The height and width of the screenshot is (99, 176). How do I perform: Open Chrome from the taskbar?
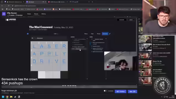7,97
